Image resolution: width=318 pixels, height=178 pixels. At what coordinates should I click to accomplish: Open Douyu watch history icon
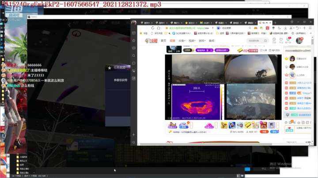pyautogui.click(x=274, y=40)
